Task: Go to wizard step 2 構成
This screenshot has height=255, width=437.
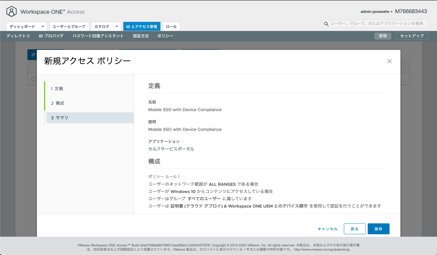Action: pos(90,103)
